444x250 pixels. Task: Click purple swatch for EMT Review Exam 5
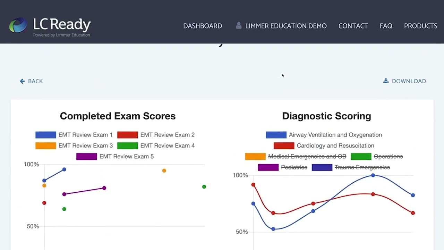(87, 157)
